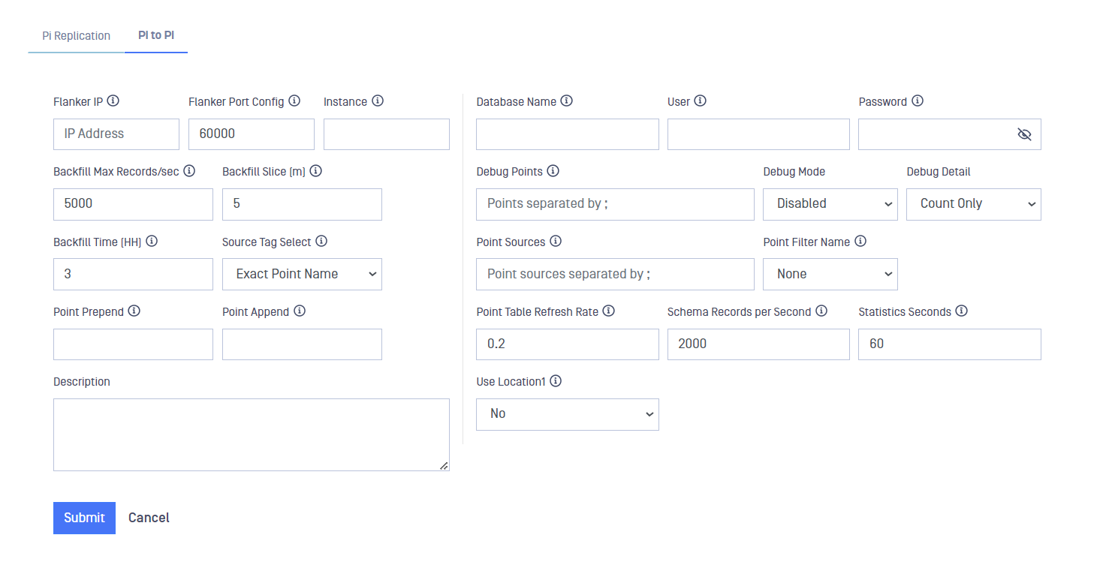Click the Instance input field
Image resolution: width=1109 pixels, height=565 pixels.
[x=387, y=134]
